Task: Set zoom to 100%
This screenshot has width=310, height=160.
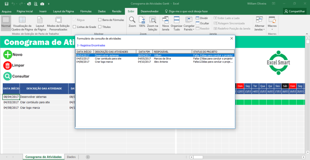Action: coord(142,22)
